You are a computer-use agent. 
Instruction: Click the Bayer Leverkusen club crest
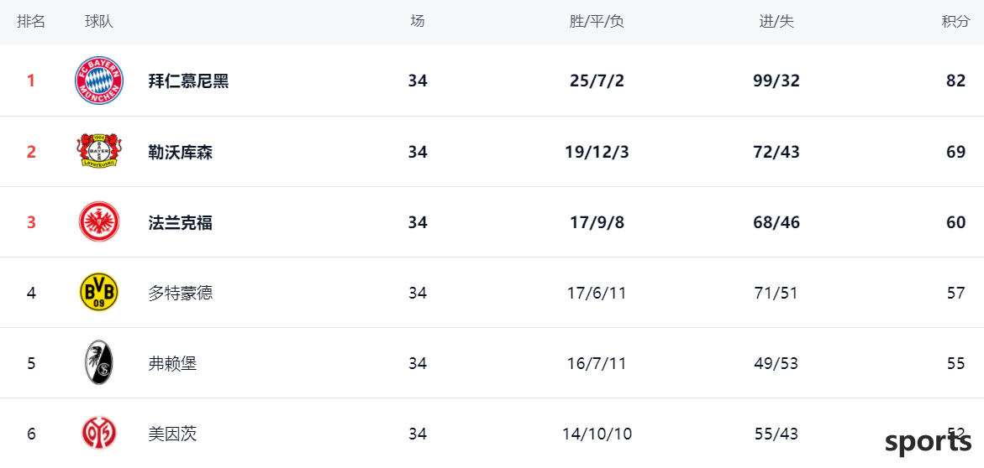(99, 151)
